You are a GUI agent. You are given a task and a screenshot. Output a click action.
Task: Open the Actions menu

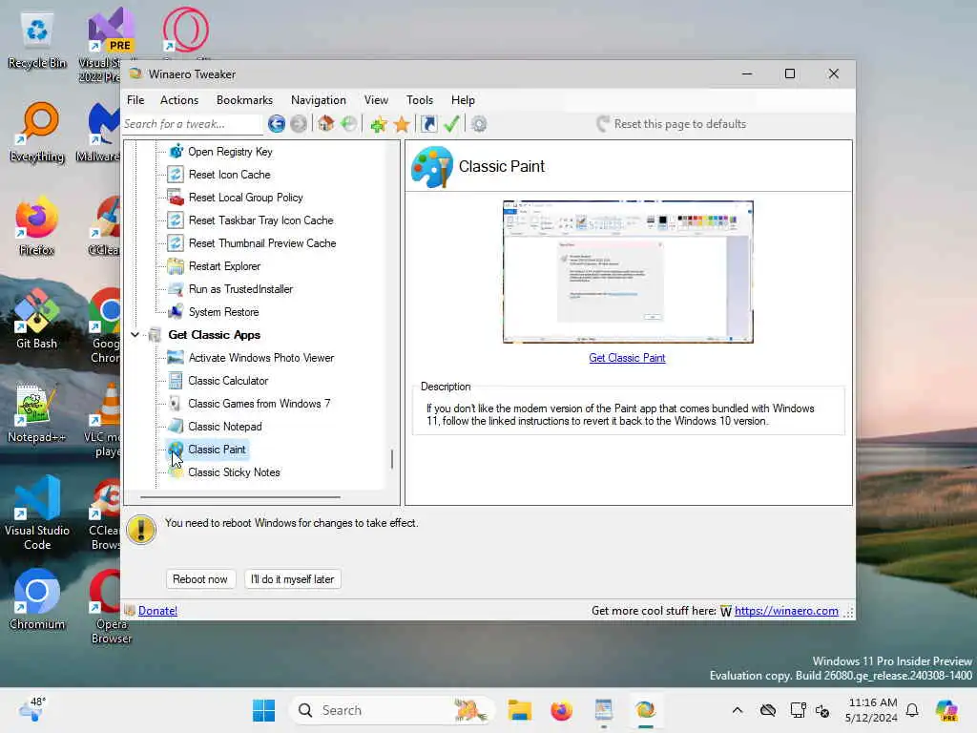click(178, 100)
